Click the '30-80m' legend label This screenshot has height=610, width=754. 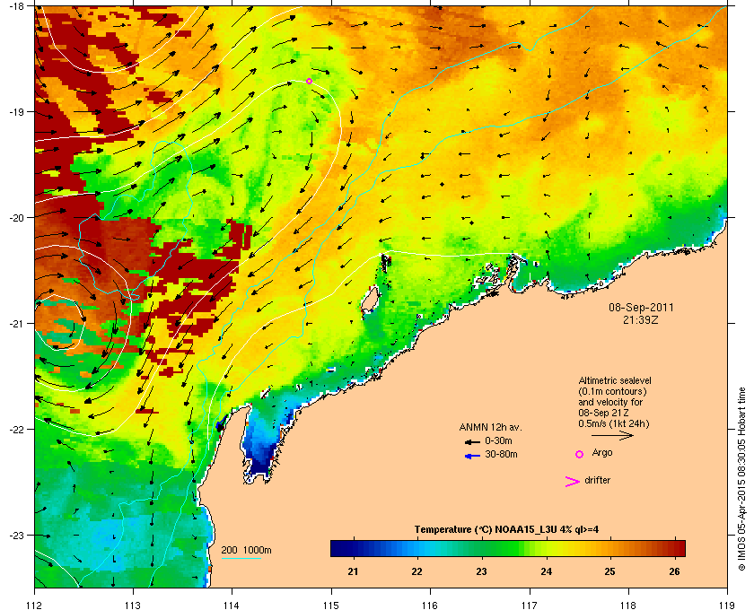coord(501,454)
